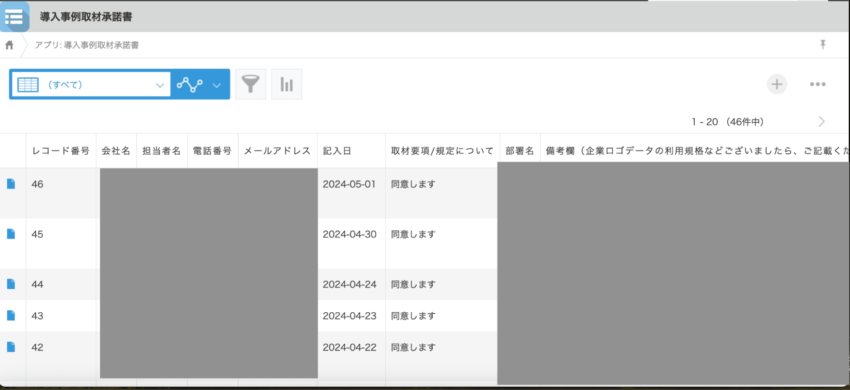Open the bar chart aggregate icon

pyautogui.click(x=287, y=84)
